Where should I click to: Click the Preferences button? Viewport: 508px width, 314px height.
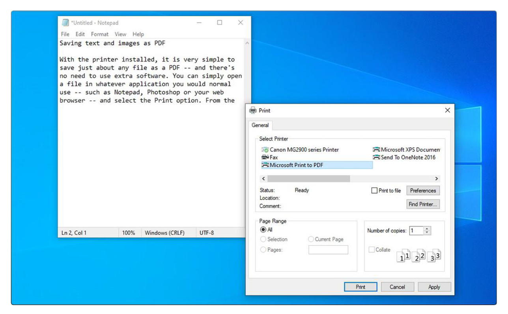(423, 191)
